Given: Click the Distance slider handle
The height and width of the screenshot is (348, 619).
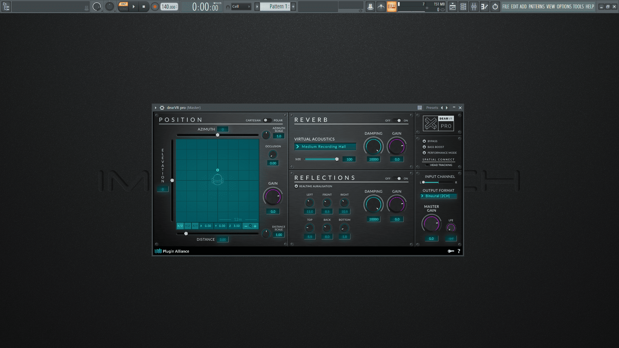Looking at the screenshot, I should 186,234.
